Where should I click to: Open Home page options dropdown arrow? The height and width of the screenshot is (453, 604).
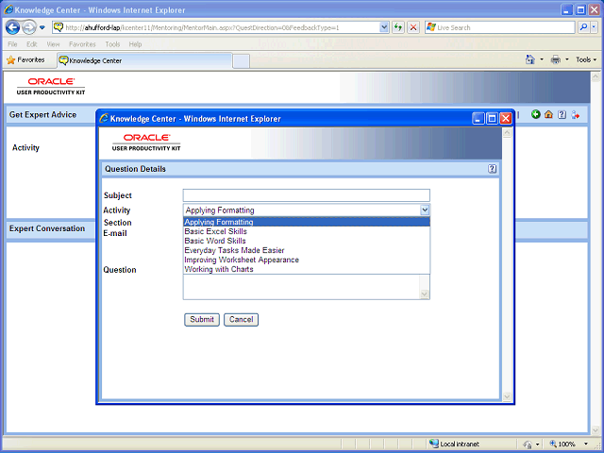pos(542,59)
